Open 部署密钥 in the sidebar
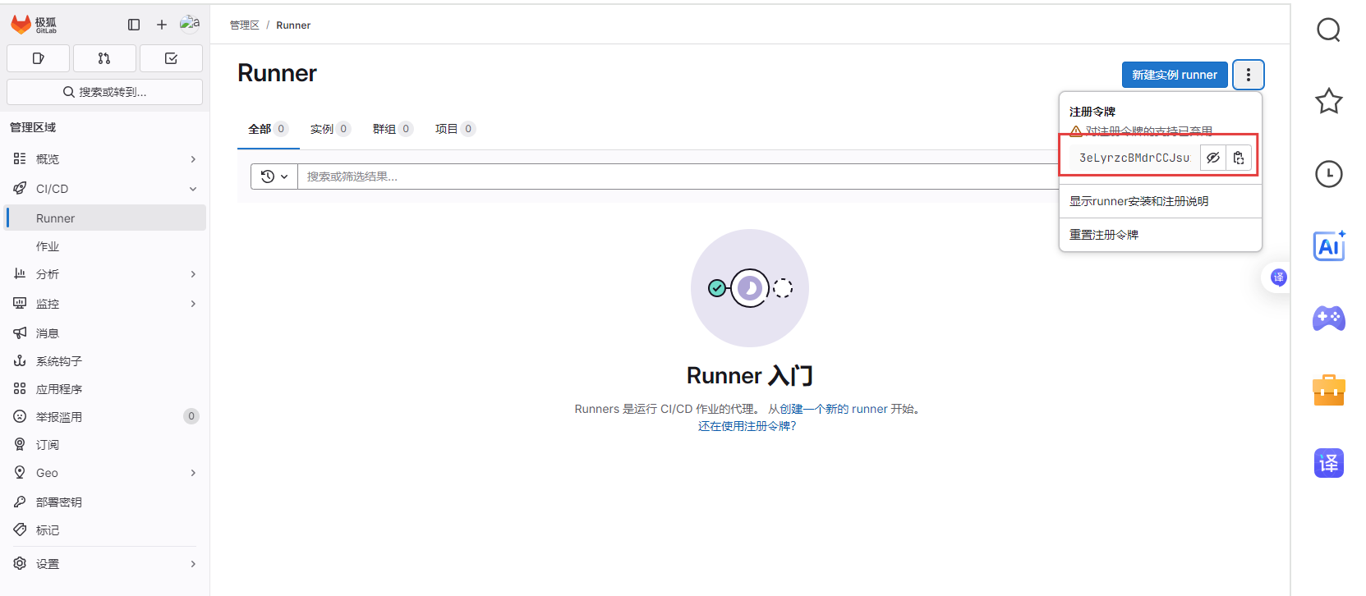Viewport: 1366px width, 596px height. click(x=104, y=502)
